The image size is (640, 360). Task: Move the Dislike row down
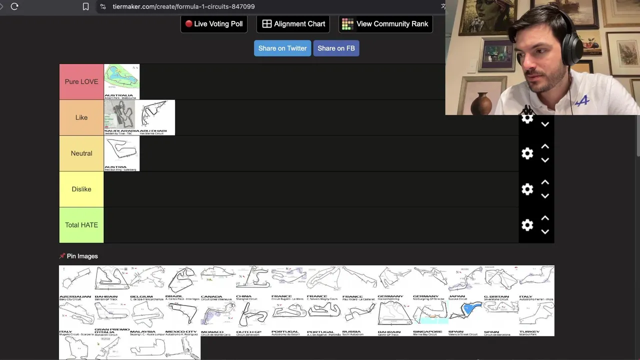tap(545, 196)
